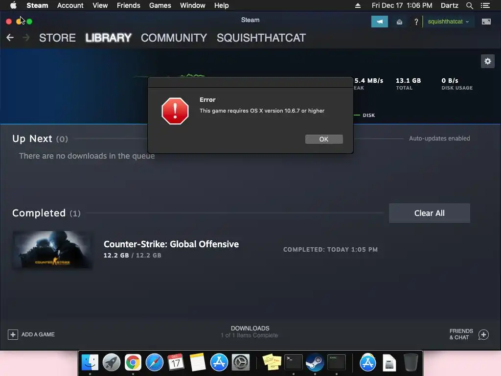Click the DISK graph legend

pos(364,115)
